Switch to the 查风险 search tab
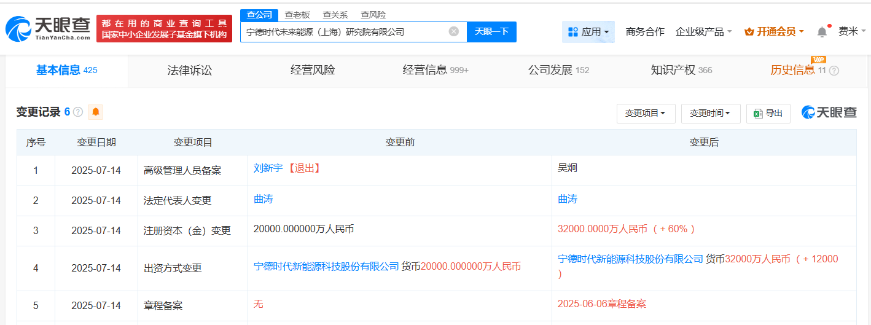Image resolution: width=871 pixels, height=325 pixels. click(373, 15)
